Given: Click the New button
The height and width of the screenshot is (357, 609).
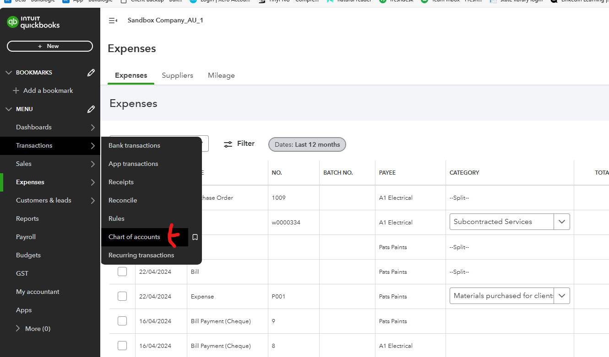Looking at the screenshot, I should tap(50, 46).
